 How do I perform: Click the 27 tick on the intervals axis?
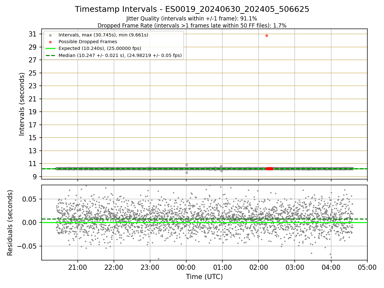33,60
